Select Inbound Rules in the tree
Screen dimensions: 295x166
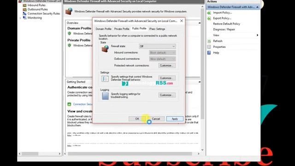point(36,5)
